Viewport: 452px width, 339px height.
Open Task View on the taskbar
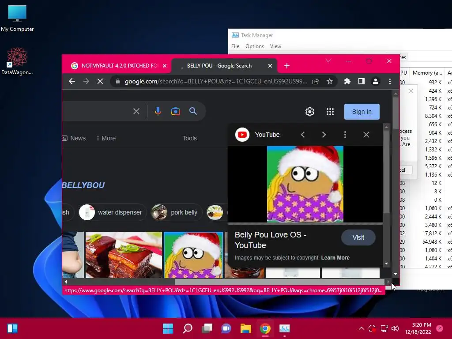[x=207, y=328]
